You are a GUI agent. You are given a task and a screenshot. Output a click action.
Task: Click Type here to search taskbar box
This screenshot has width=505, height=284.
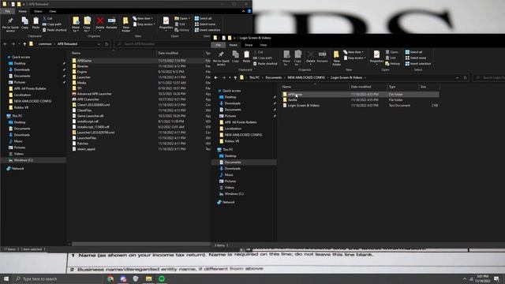coord(58,278)
